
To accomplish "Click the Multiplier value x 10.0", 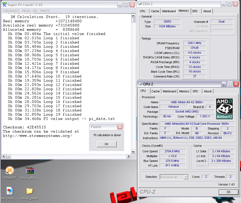I will point(172,156).
